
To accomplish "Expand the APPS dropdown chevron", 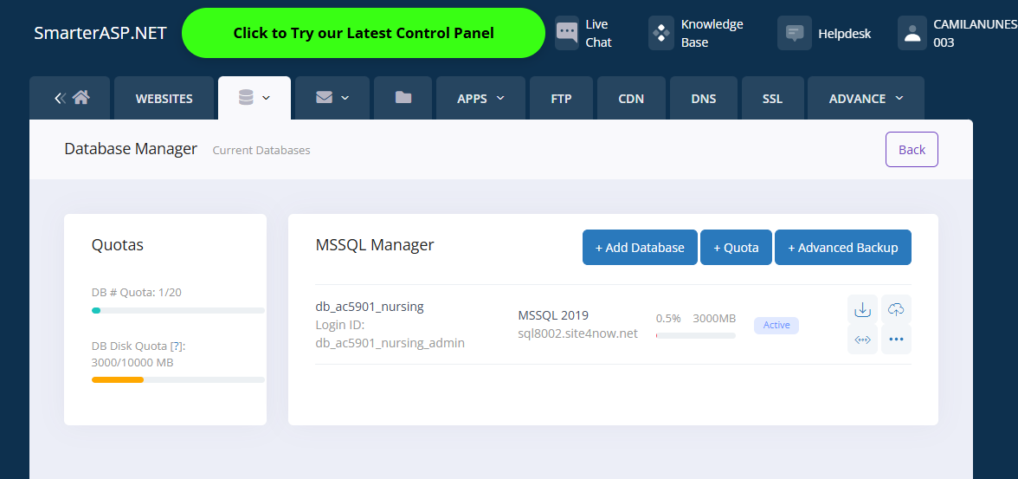I will pyautogui.click(x=500, y=98).
